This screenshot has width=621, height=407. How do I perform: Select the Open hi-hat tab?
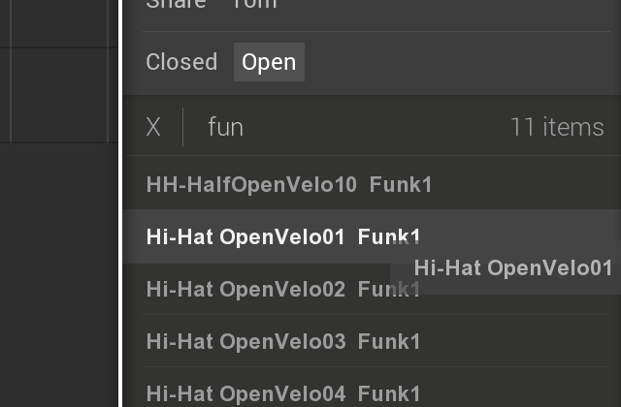(269, 62)
